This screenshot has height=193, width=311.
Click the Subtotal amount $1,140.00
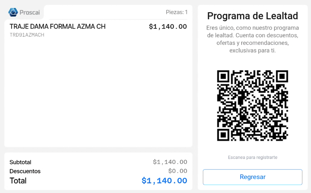coord(170,162)
